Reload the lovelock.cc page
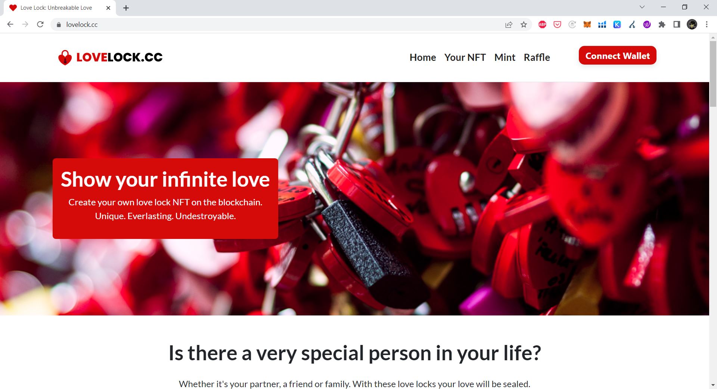 point(40,25)
